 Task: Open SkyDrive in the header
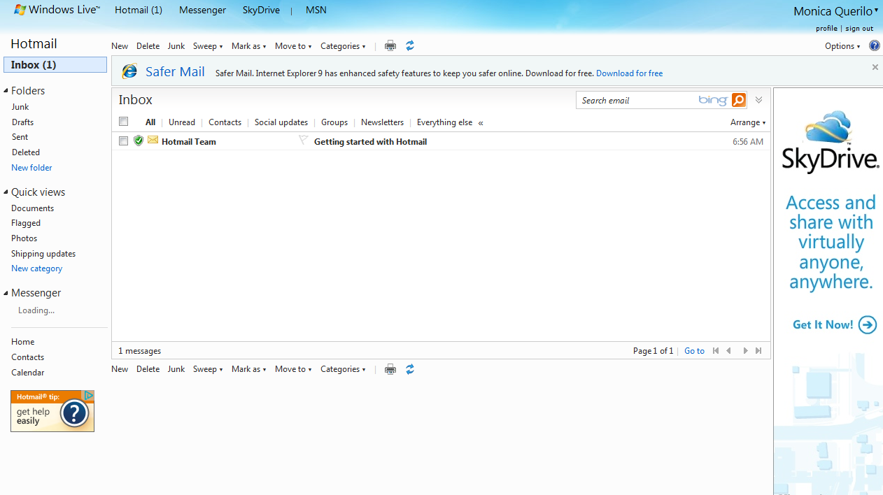pos(261,10)
